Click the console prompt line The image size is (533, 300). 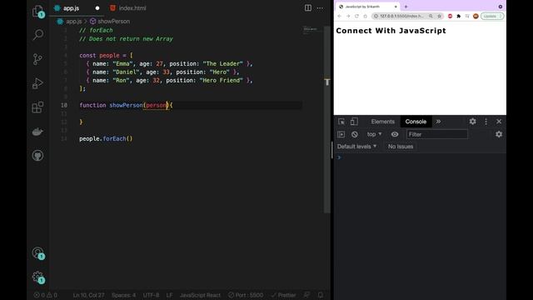[420, 157]
